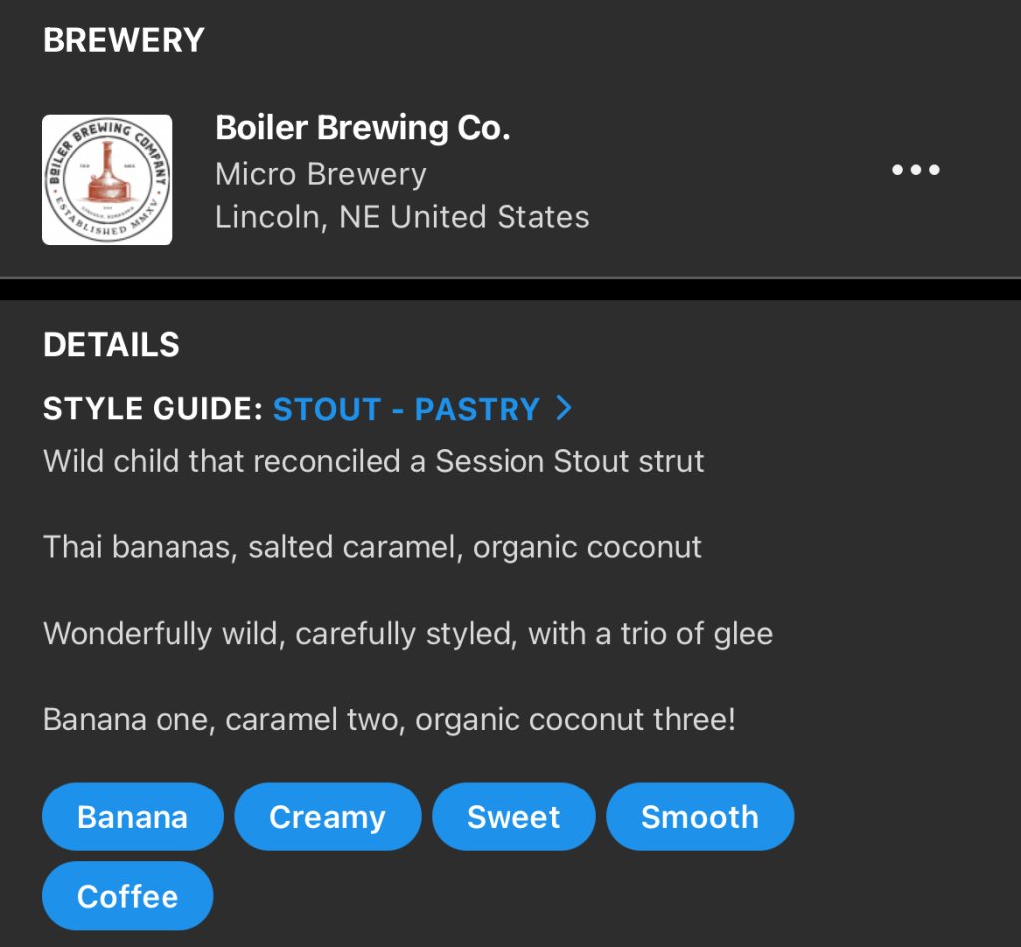Tap the Sweet flavor tag
The height and width of the screenshot is (947, 1021).
click(x=513, y=817)
